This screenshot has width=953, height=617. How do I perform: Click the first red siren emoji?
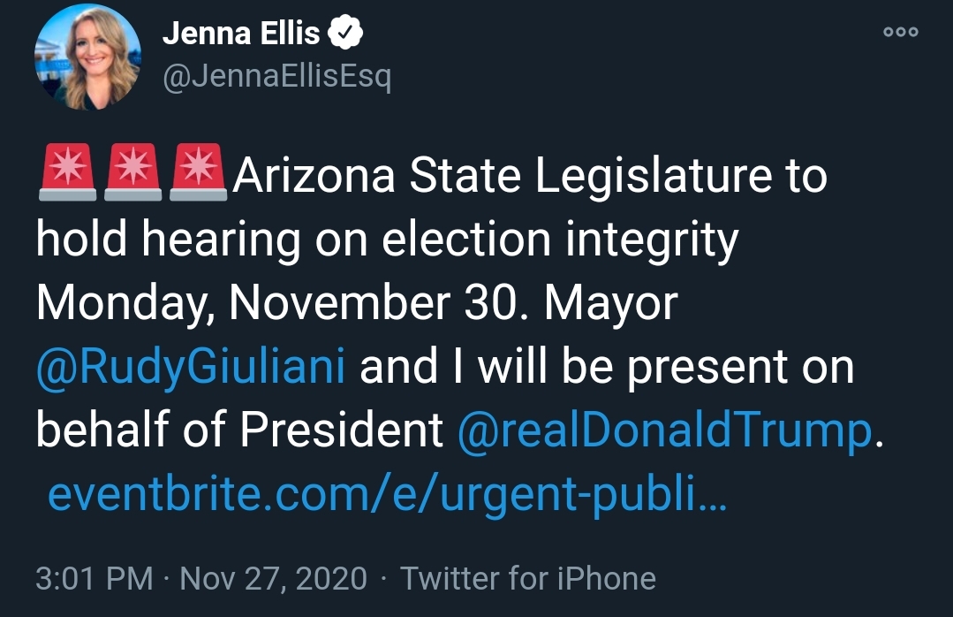(x=67, y=172)
